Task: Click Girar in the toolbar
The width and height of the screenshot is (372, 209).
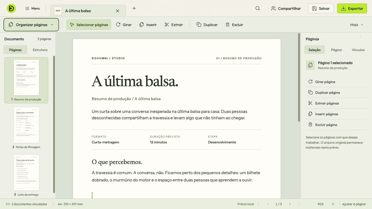Action: pos(124,25)
